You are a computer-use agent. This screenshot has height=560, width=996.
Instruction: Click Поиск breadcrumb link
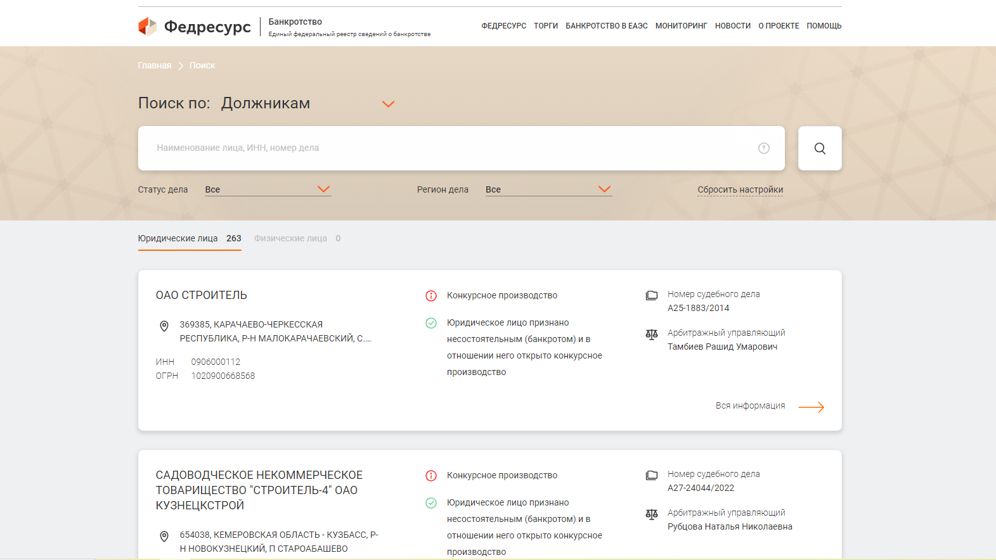202,66
